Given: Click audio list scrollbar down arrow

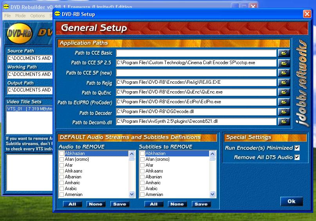Looking at the screenshot, I should (x=132, y=194).
